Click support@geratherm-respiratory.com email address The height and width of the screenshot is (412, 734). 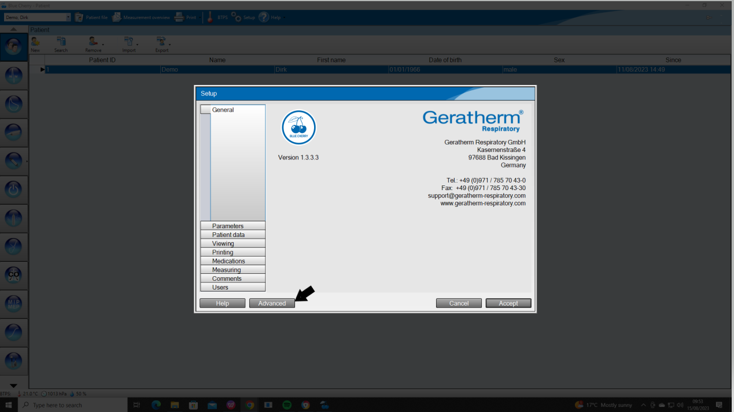coord(477,195)
